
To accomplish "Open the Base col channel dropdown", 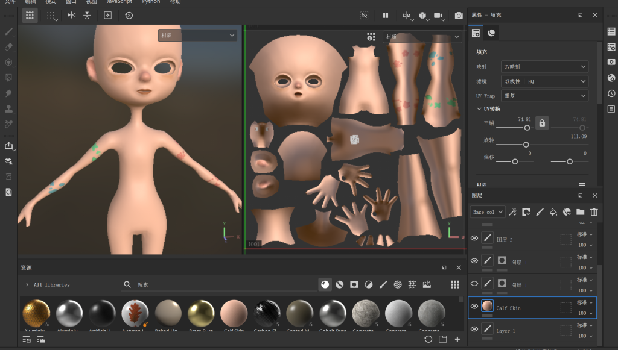I will click(x=488, y=212).
